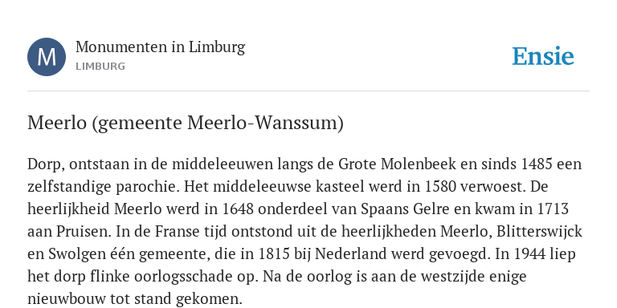Open the Ensie logo link
This screenshot has width=617, height=308.
(x=543, y=57)
